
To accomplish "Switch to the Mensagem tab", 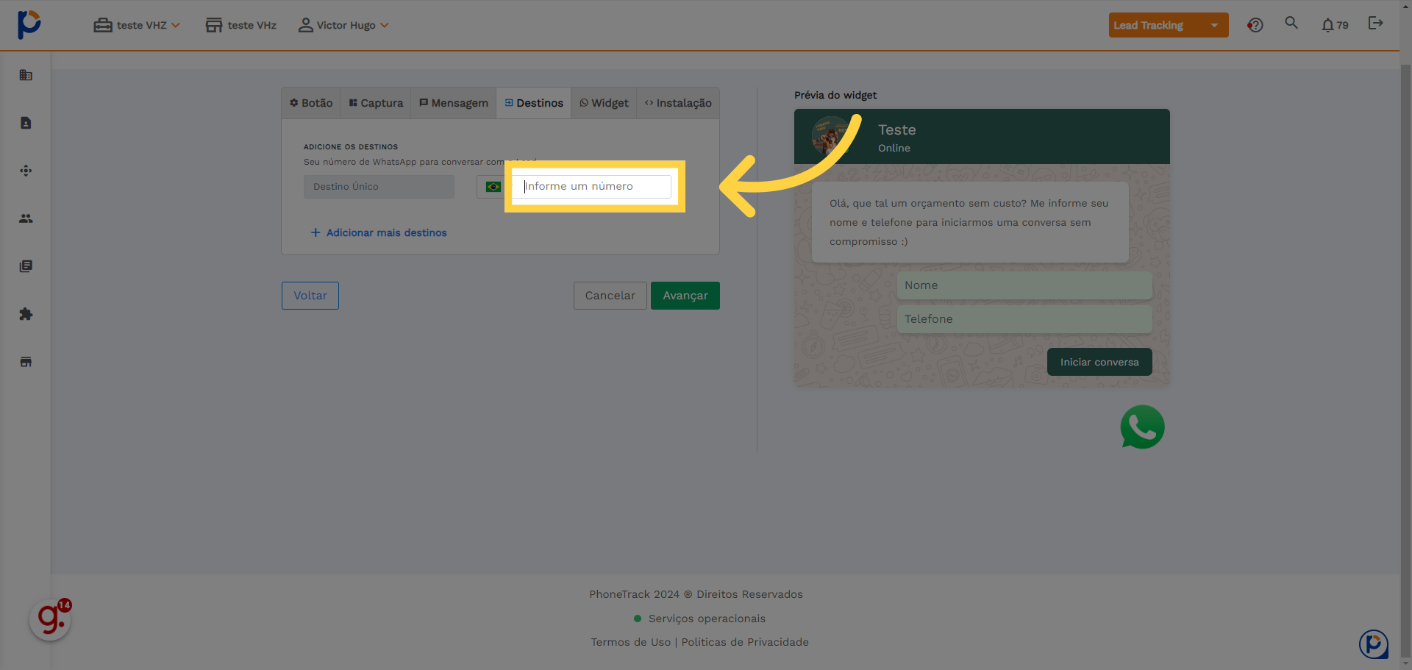I will (x=454, y=103).
